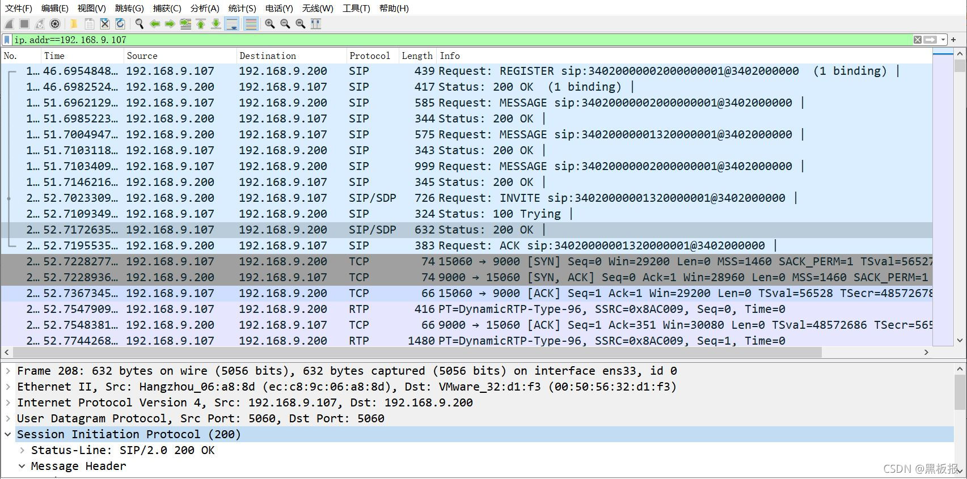The width and height of the screenshot is (967, 479).
Task: Sort by the Time column header
Action: [82, 56]
